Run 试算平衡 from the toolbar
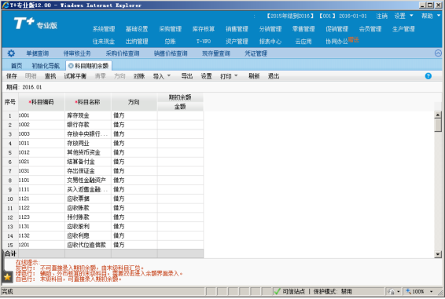The image size is (445, 299). [x=75, y=76]
